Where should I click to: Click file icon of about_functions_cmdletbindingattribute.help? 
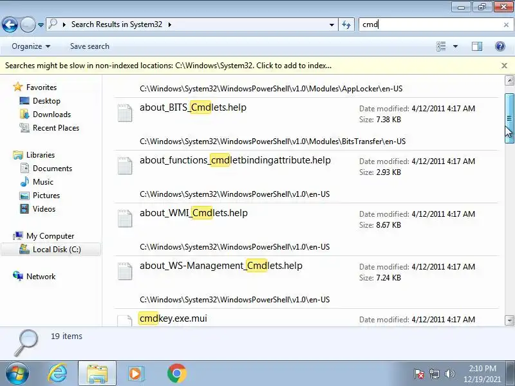pyautogui.click(x=125, y=165)
